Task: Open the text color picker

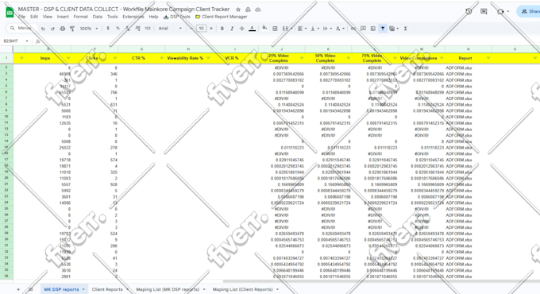Action: click(252, 29)
